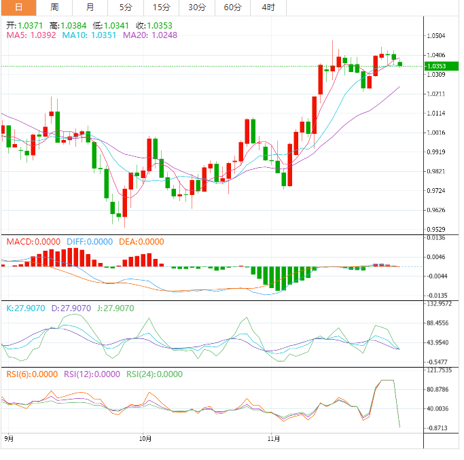Viewport: 464px width, 460px height.
Task: Click the DEA value label
Action: (141, 242)
